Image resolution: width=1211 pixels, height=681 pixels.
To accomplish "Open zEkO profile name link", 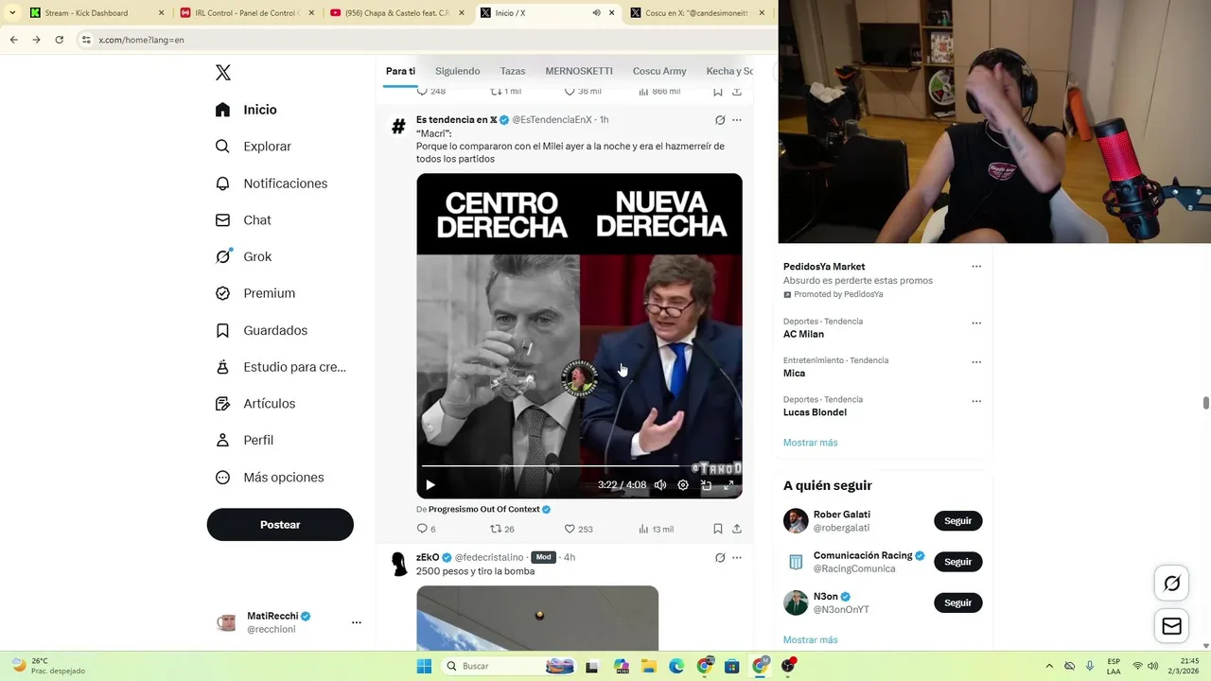I will [428, 557].
